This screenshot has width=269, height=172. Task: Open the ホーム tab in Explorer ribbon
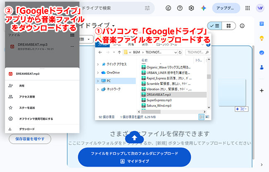coord(117,45)
